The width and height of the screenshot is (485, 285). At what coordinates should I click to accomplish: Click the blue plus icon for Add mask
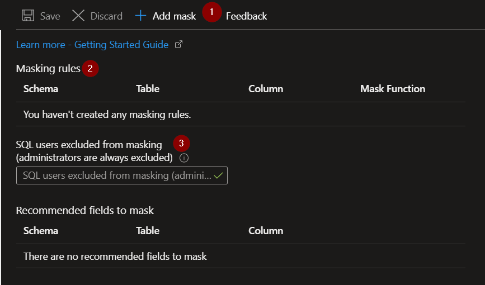140,16
